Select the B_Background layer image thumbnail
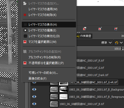124x108 pixels. coord(54,89)
